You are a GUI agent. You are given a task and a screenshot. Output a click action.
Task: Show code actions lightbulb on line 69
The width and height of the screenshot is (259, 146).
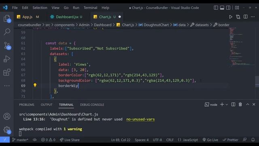35,85
